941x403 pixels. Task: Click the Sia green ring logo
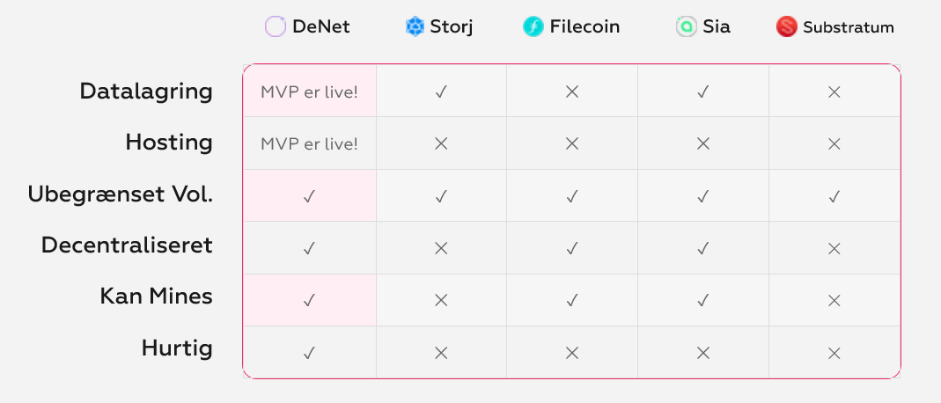pos(686,27)
